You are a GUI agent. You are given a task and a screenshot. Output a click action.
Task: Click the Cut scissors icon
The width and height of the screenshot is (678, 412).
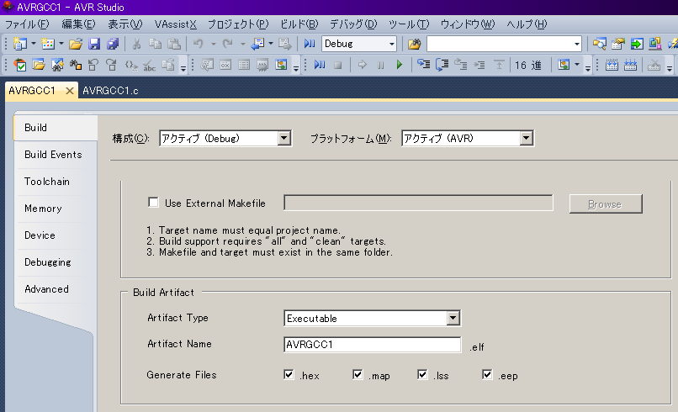click(136, 44)
